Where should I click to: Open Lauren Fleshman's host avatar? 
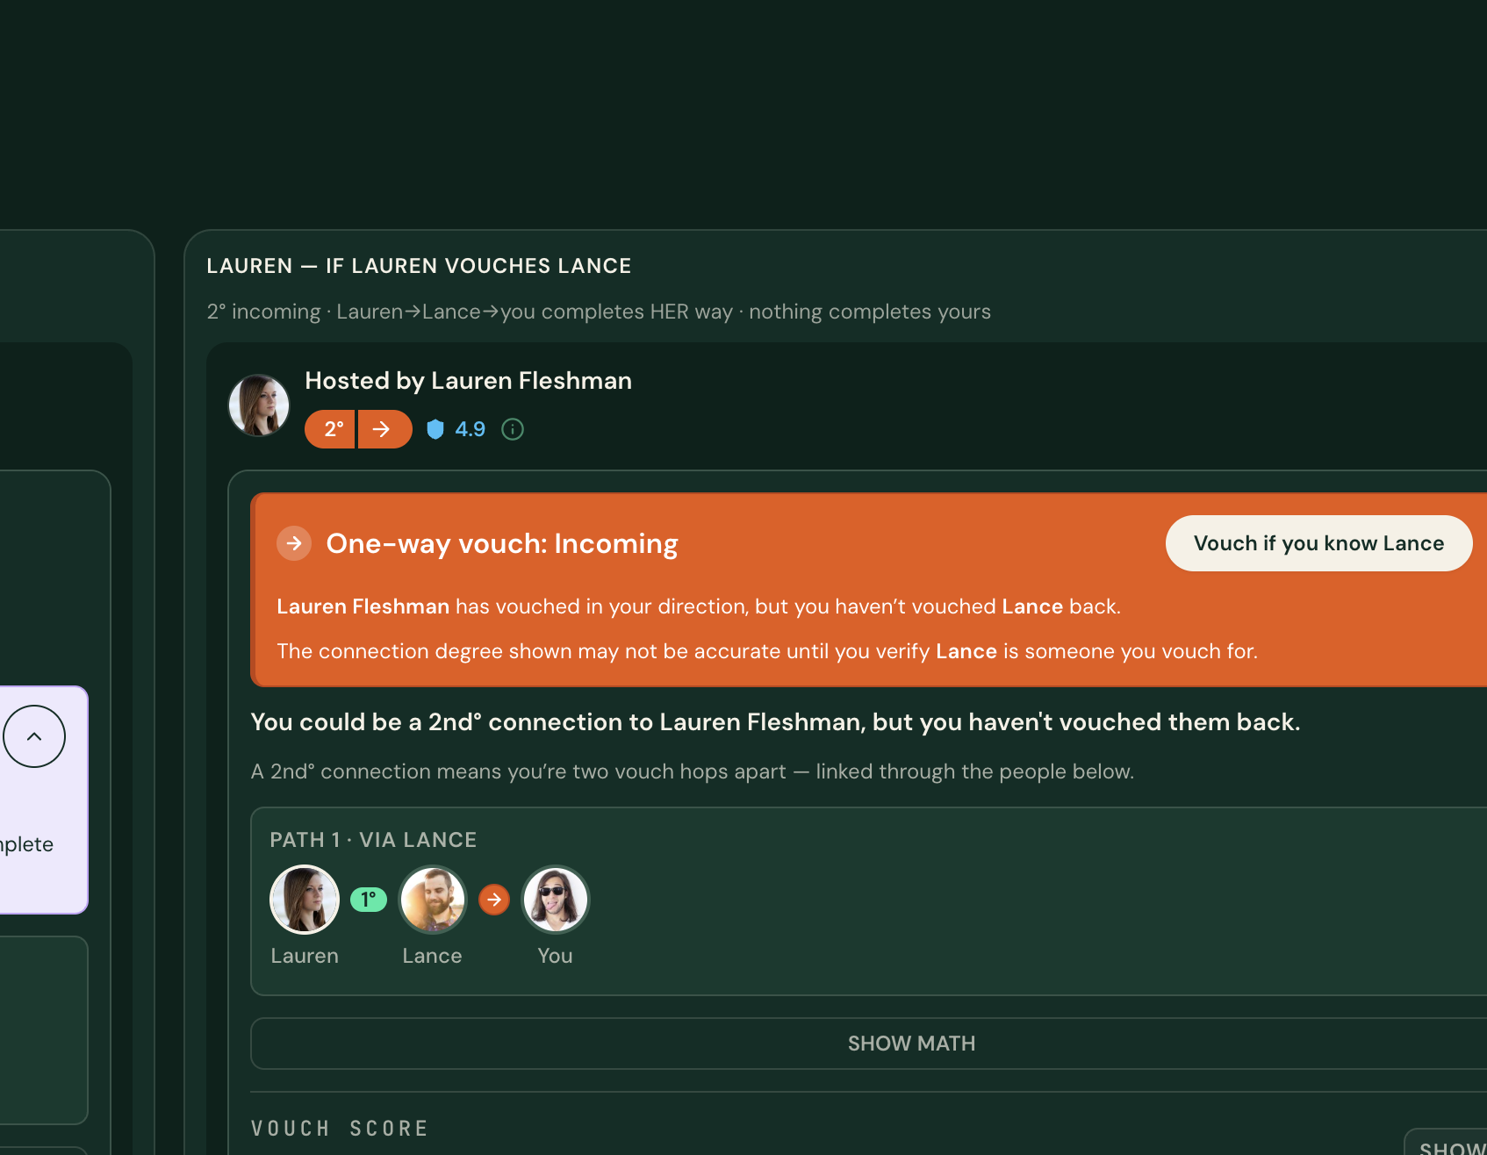(259, 405)
